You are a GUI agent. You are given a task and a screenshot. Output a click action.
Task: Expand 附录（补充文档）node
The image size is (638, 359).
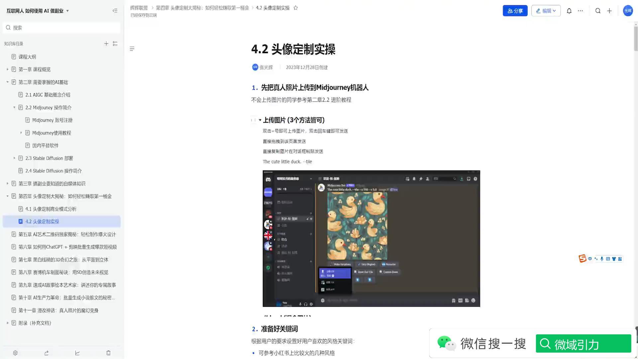[7, 323]
